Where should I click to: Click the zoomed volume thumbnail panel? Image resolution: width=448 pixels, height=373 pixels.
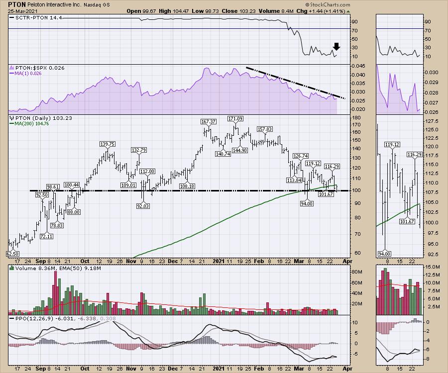[x=398, y=290]
